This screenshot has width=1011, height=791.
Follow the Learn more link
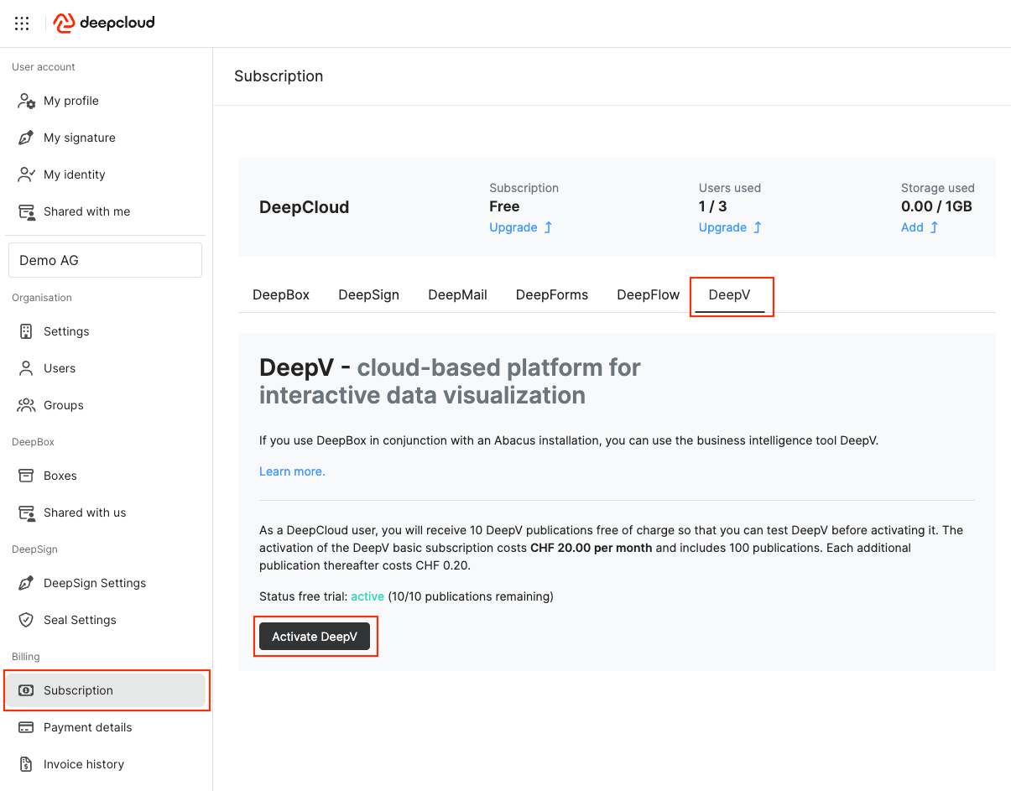(x=292, y=471)
